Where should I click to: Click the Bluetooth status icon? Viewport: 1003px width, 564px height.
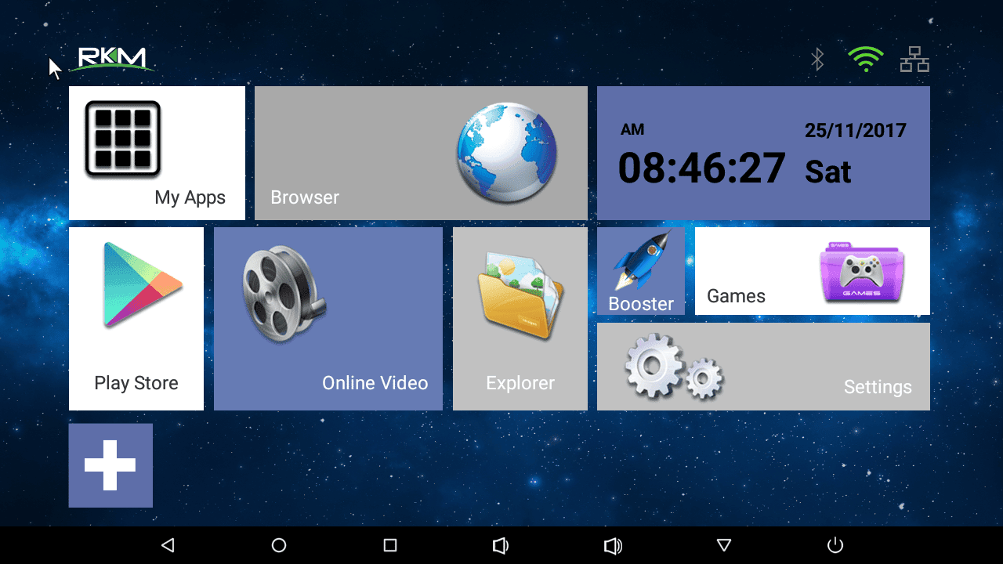[817, 60]
